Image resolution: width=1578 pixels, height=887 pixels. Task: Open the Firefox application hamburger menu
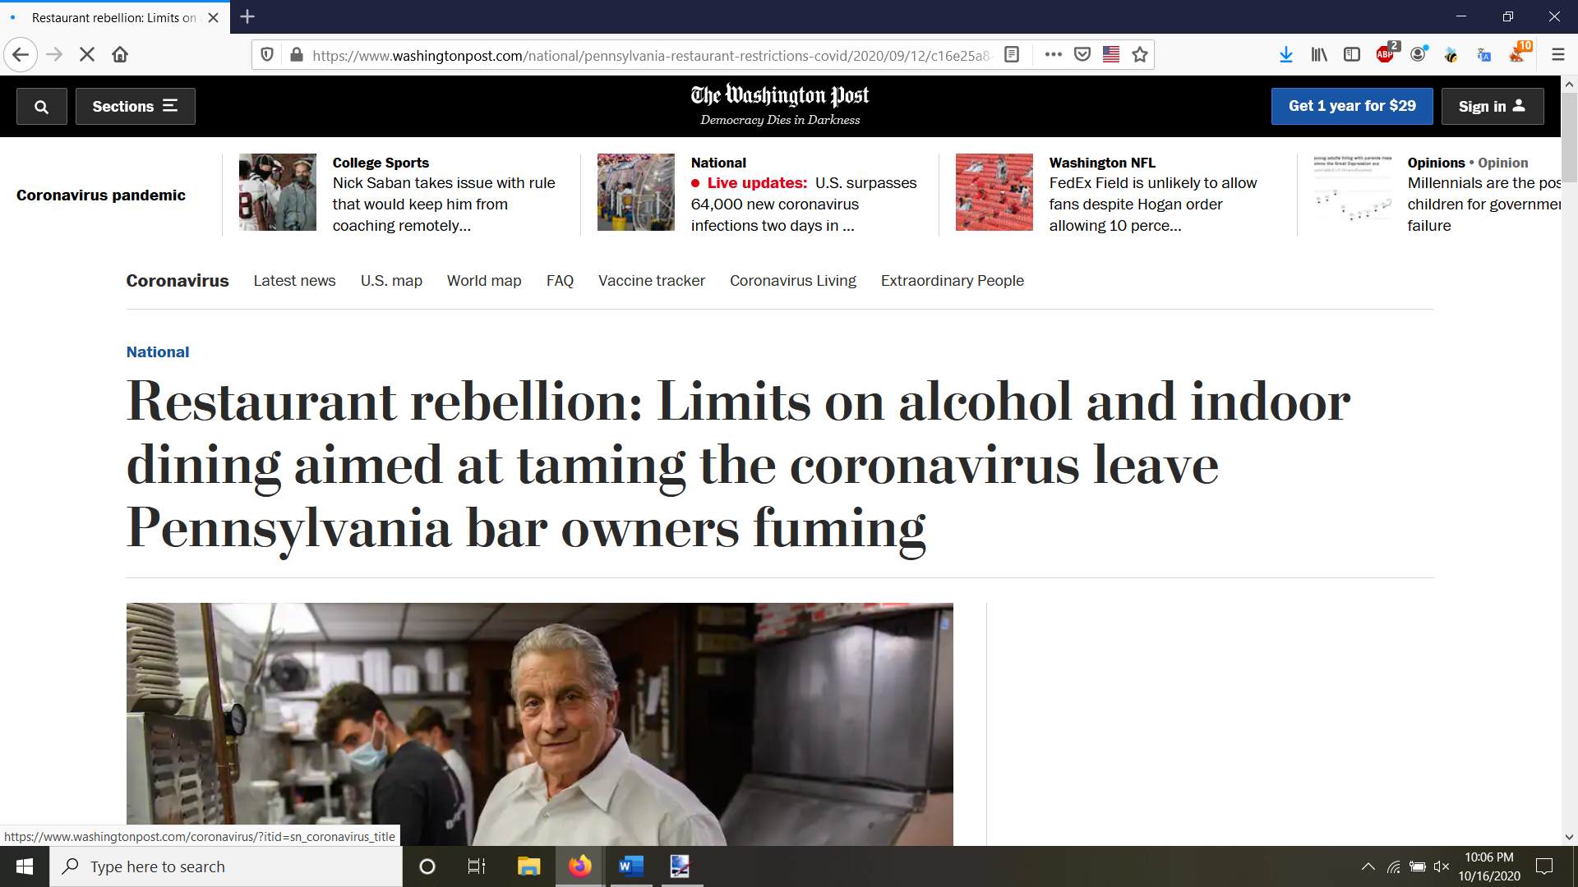1557,55
